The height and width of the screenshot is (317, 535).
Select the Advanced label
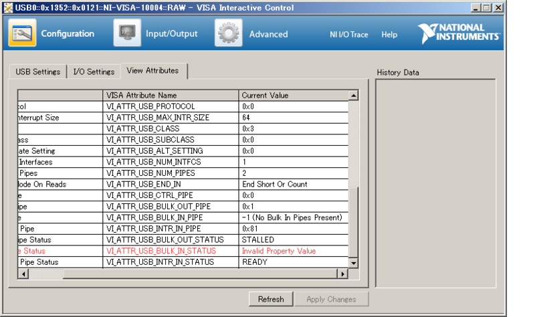point(269,34)
